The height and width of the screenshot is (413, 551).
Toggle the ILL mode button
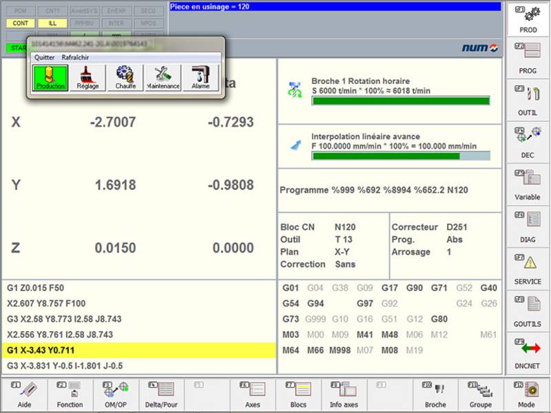(51, 23)
